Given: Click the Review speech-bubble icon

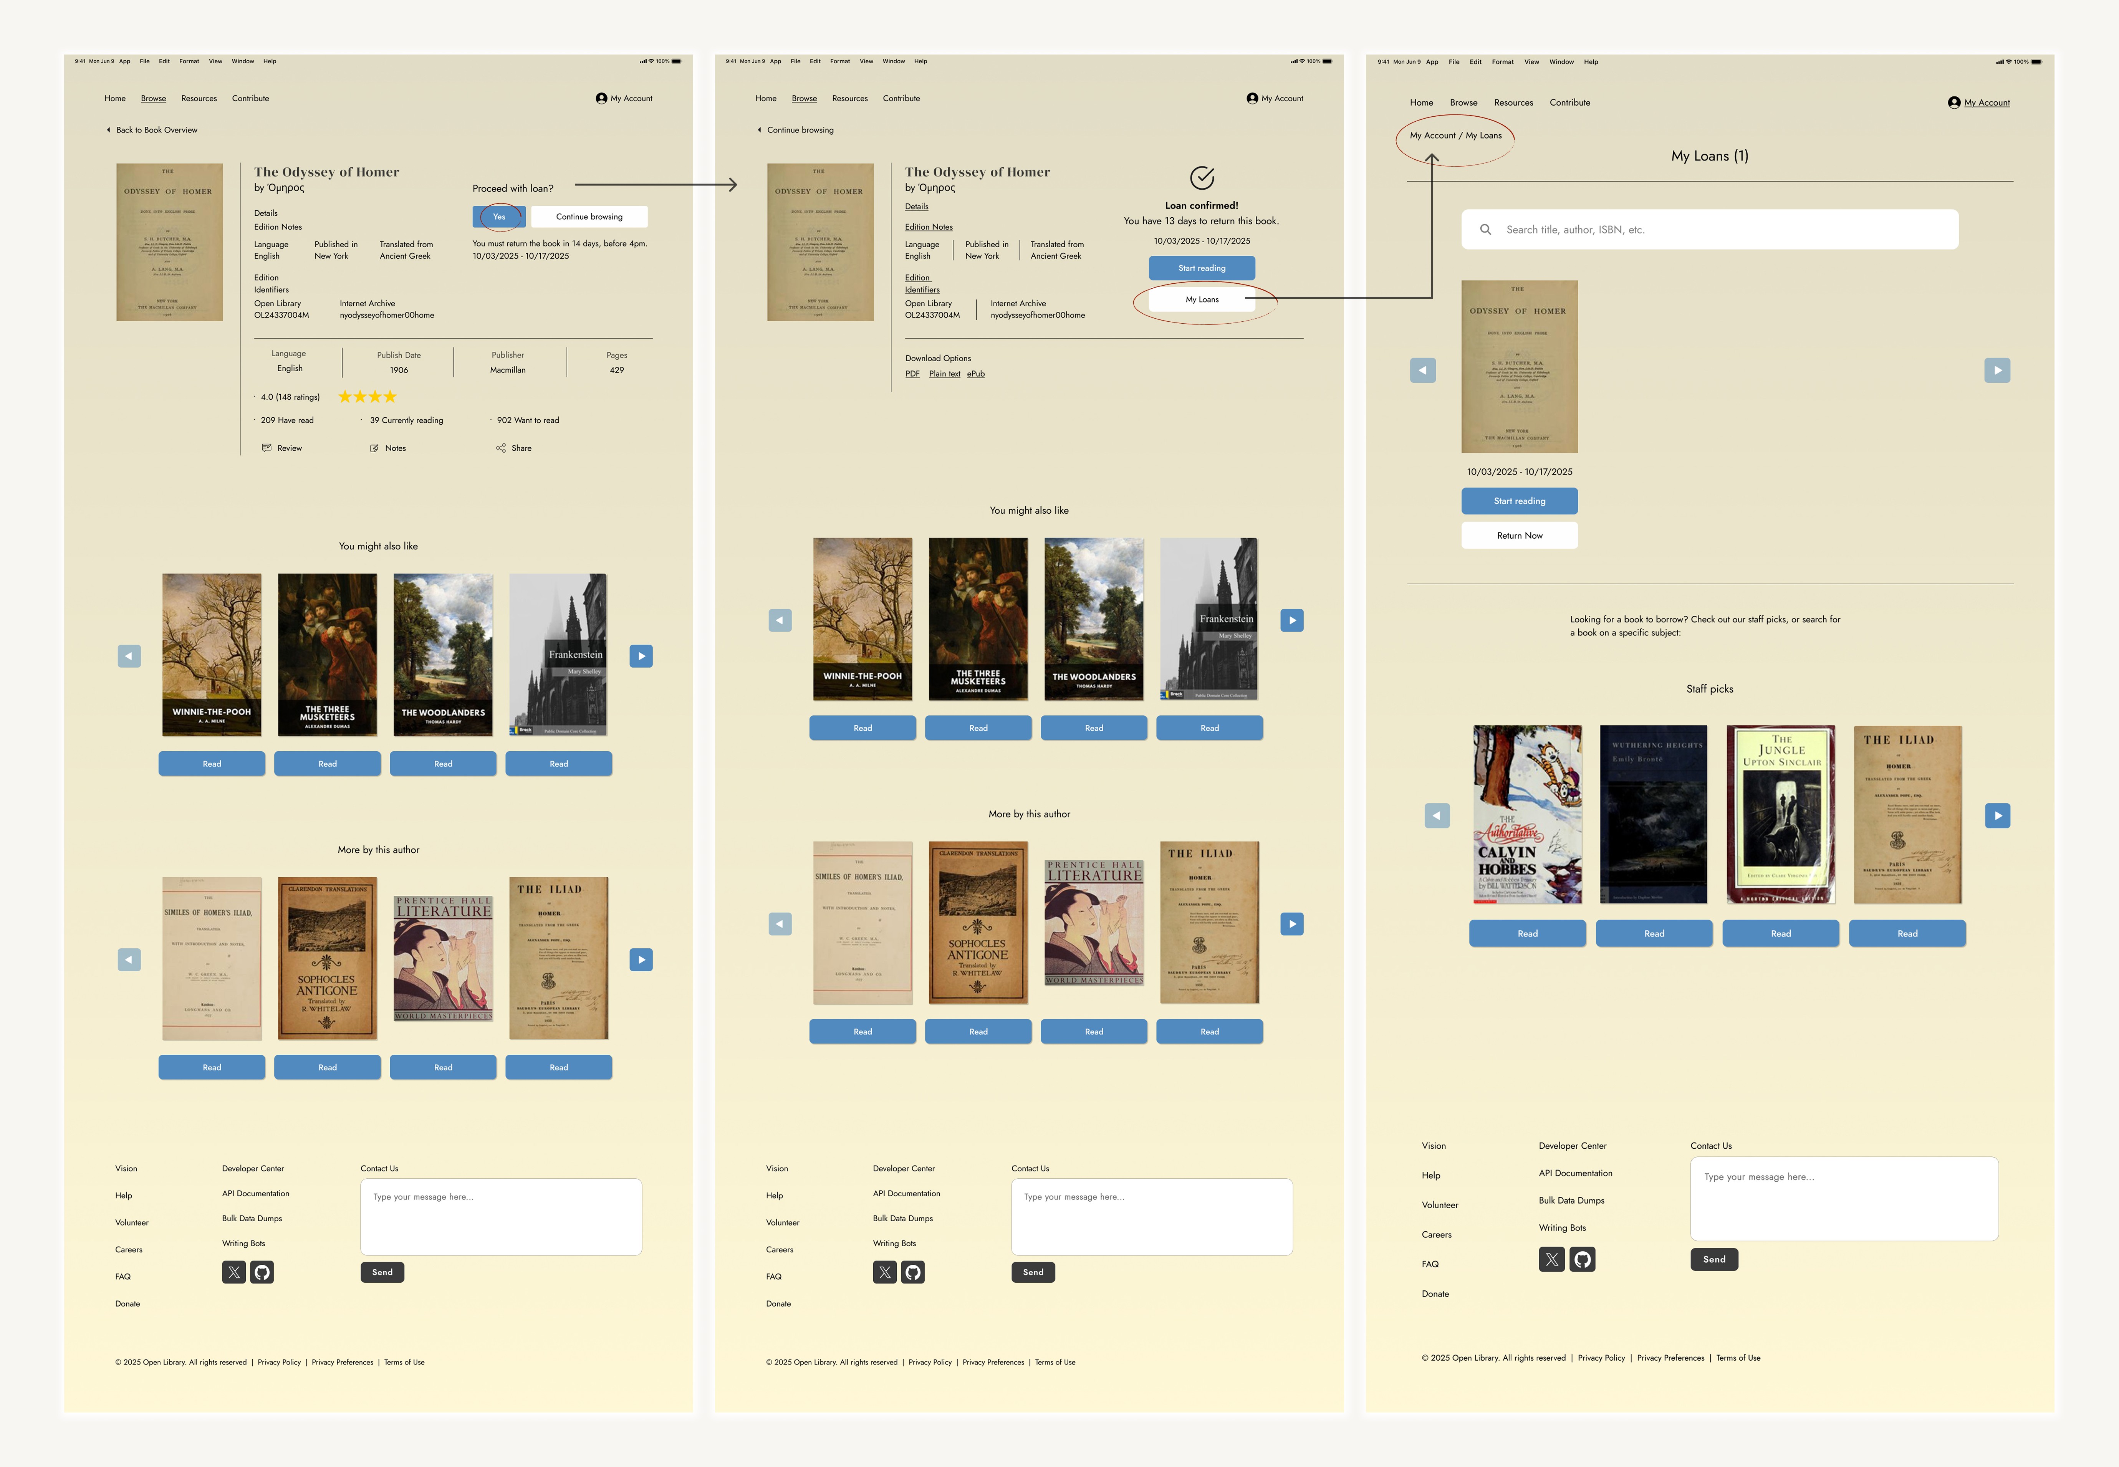Looking at the screenshot, I should click(x=267, y=448).
